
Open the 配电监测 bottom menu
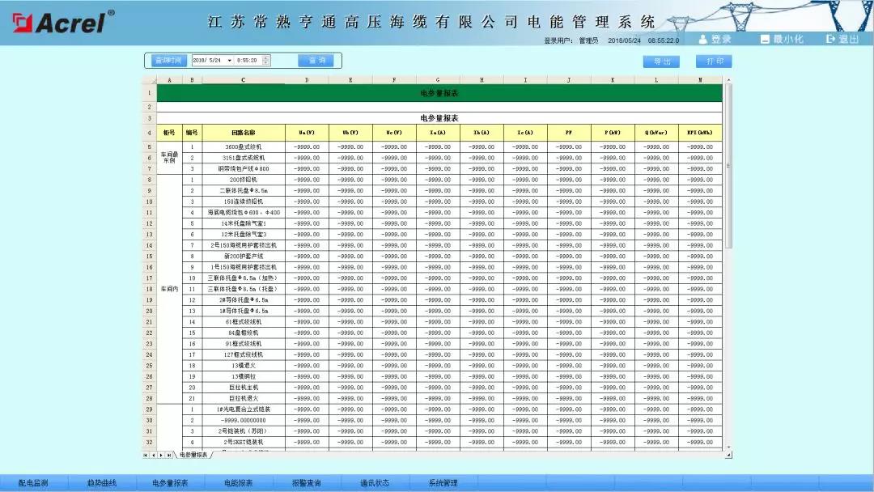coord(33,483)
